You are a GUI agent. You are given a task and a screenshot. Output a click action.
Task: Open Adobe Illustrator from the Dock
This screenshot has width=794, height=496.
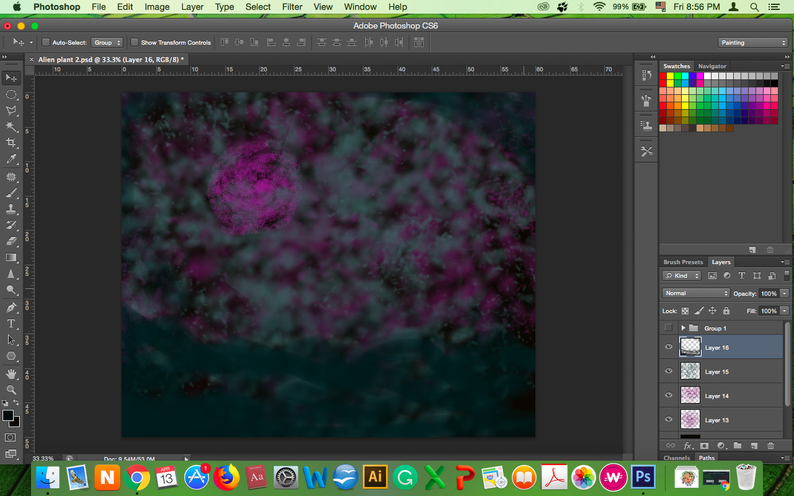tap(375, 477)
